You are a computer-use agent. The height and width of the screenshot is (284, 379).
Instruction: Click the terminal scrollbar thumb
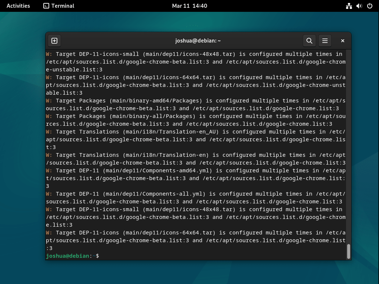348,251
